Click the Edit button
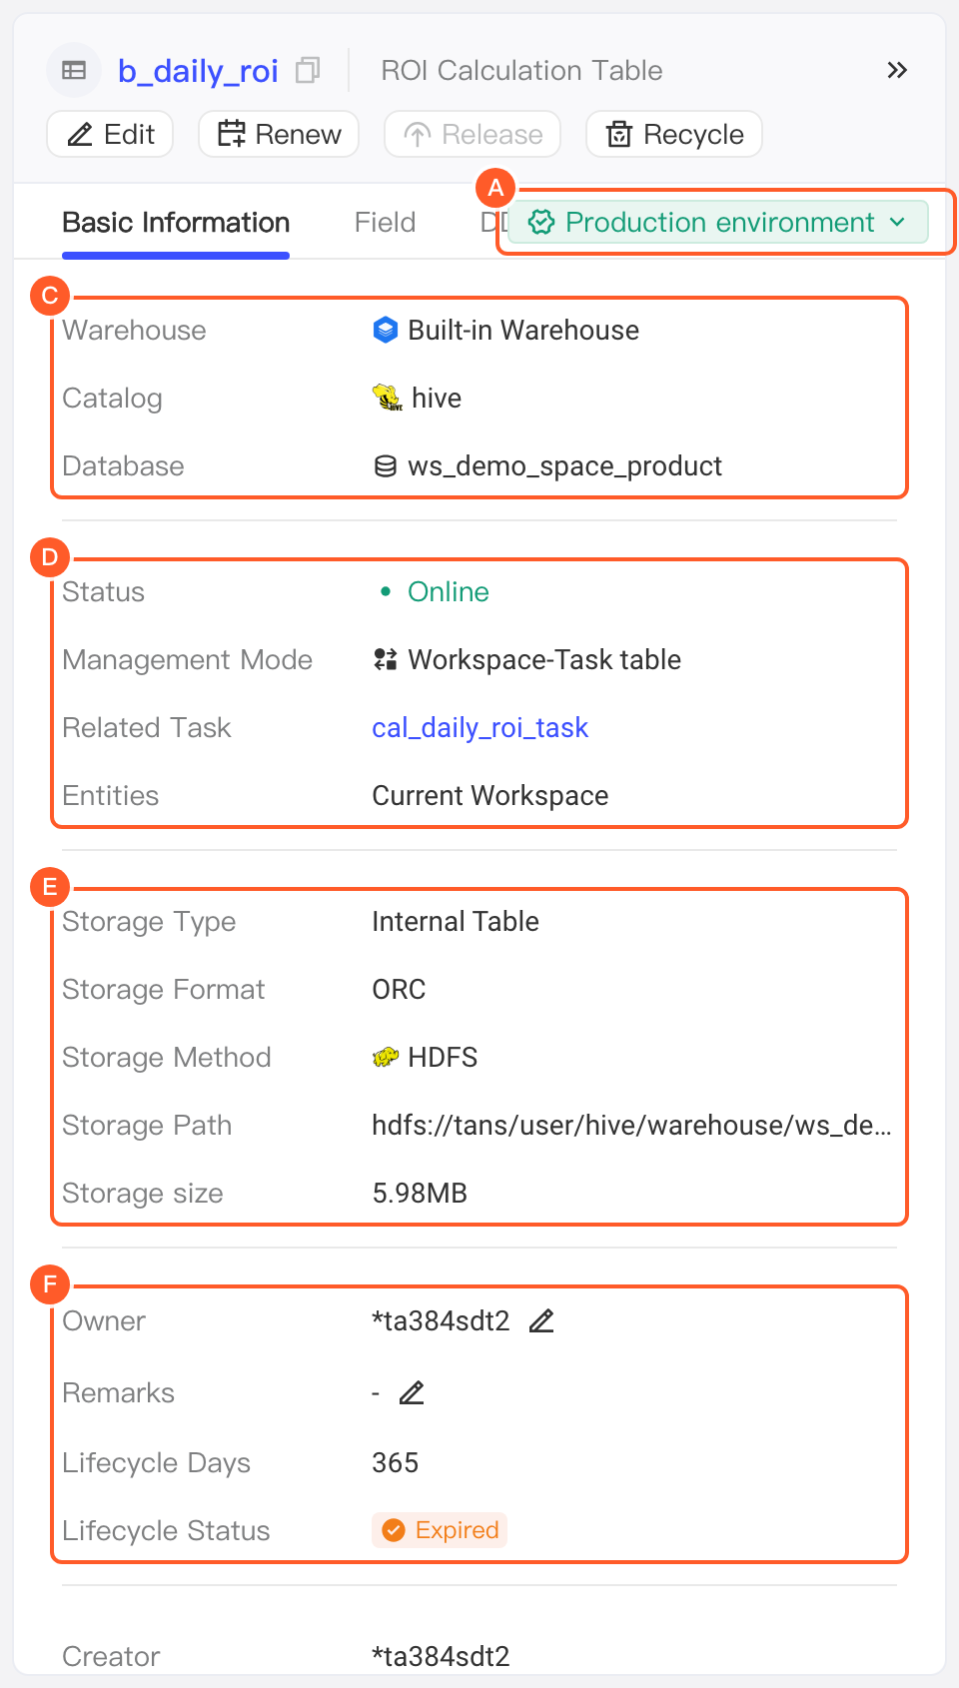The width and height of the screenshot is (959, 1688). pos(110,134)
